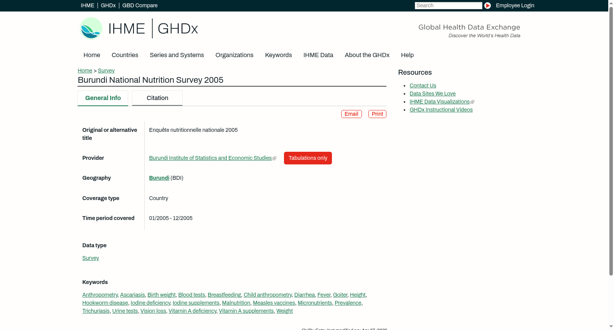The height and width of the screenshot is (330, 614).
Task: Open the Burundi geography link
Action: [x=159, y=178]
